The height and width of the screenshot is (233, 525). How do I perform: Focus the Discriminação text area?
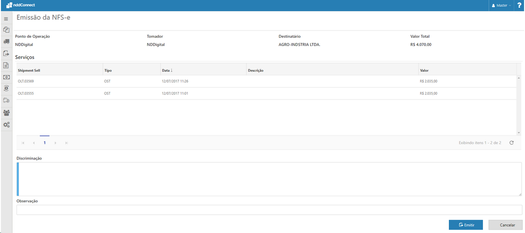(x=269, y=179)
